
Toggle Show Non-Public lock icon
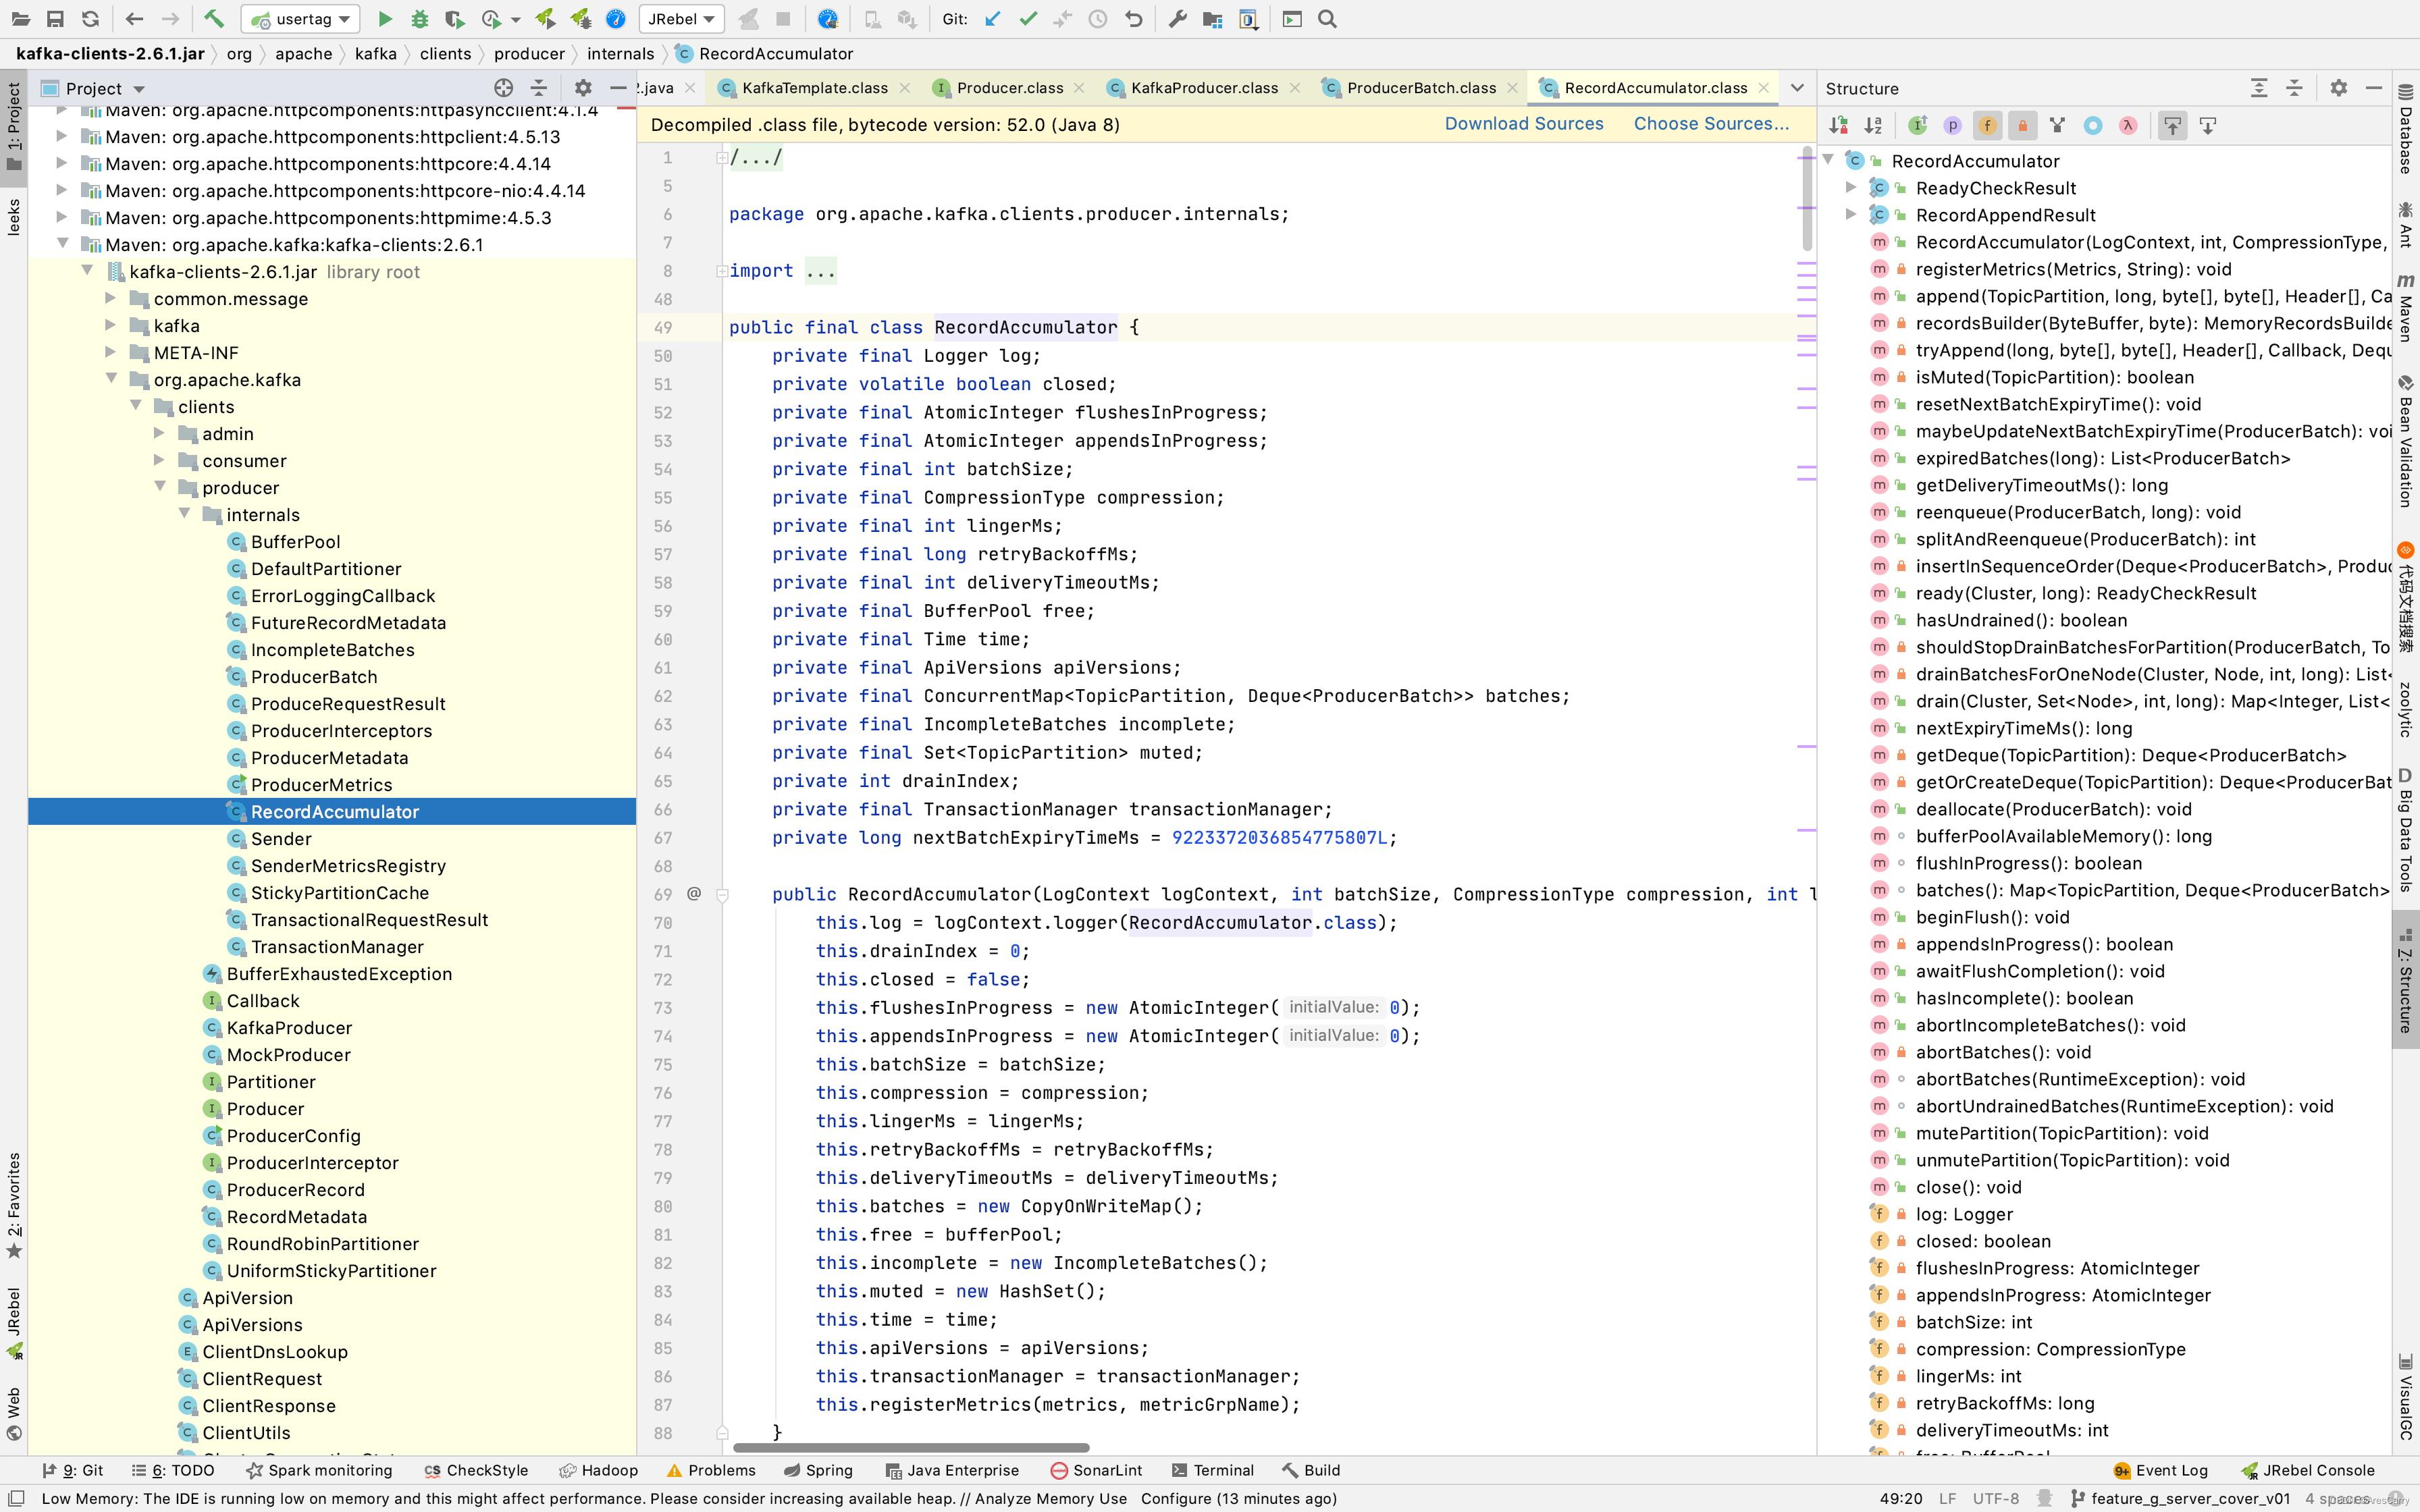2022,125
